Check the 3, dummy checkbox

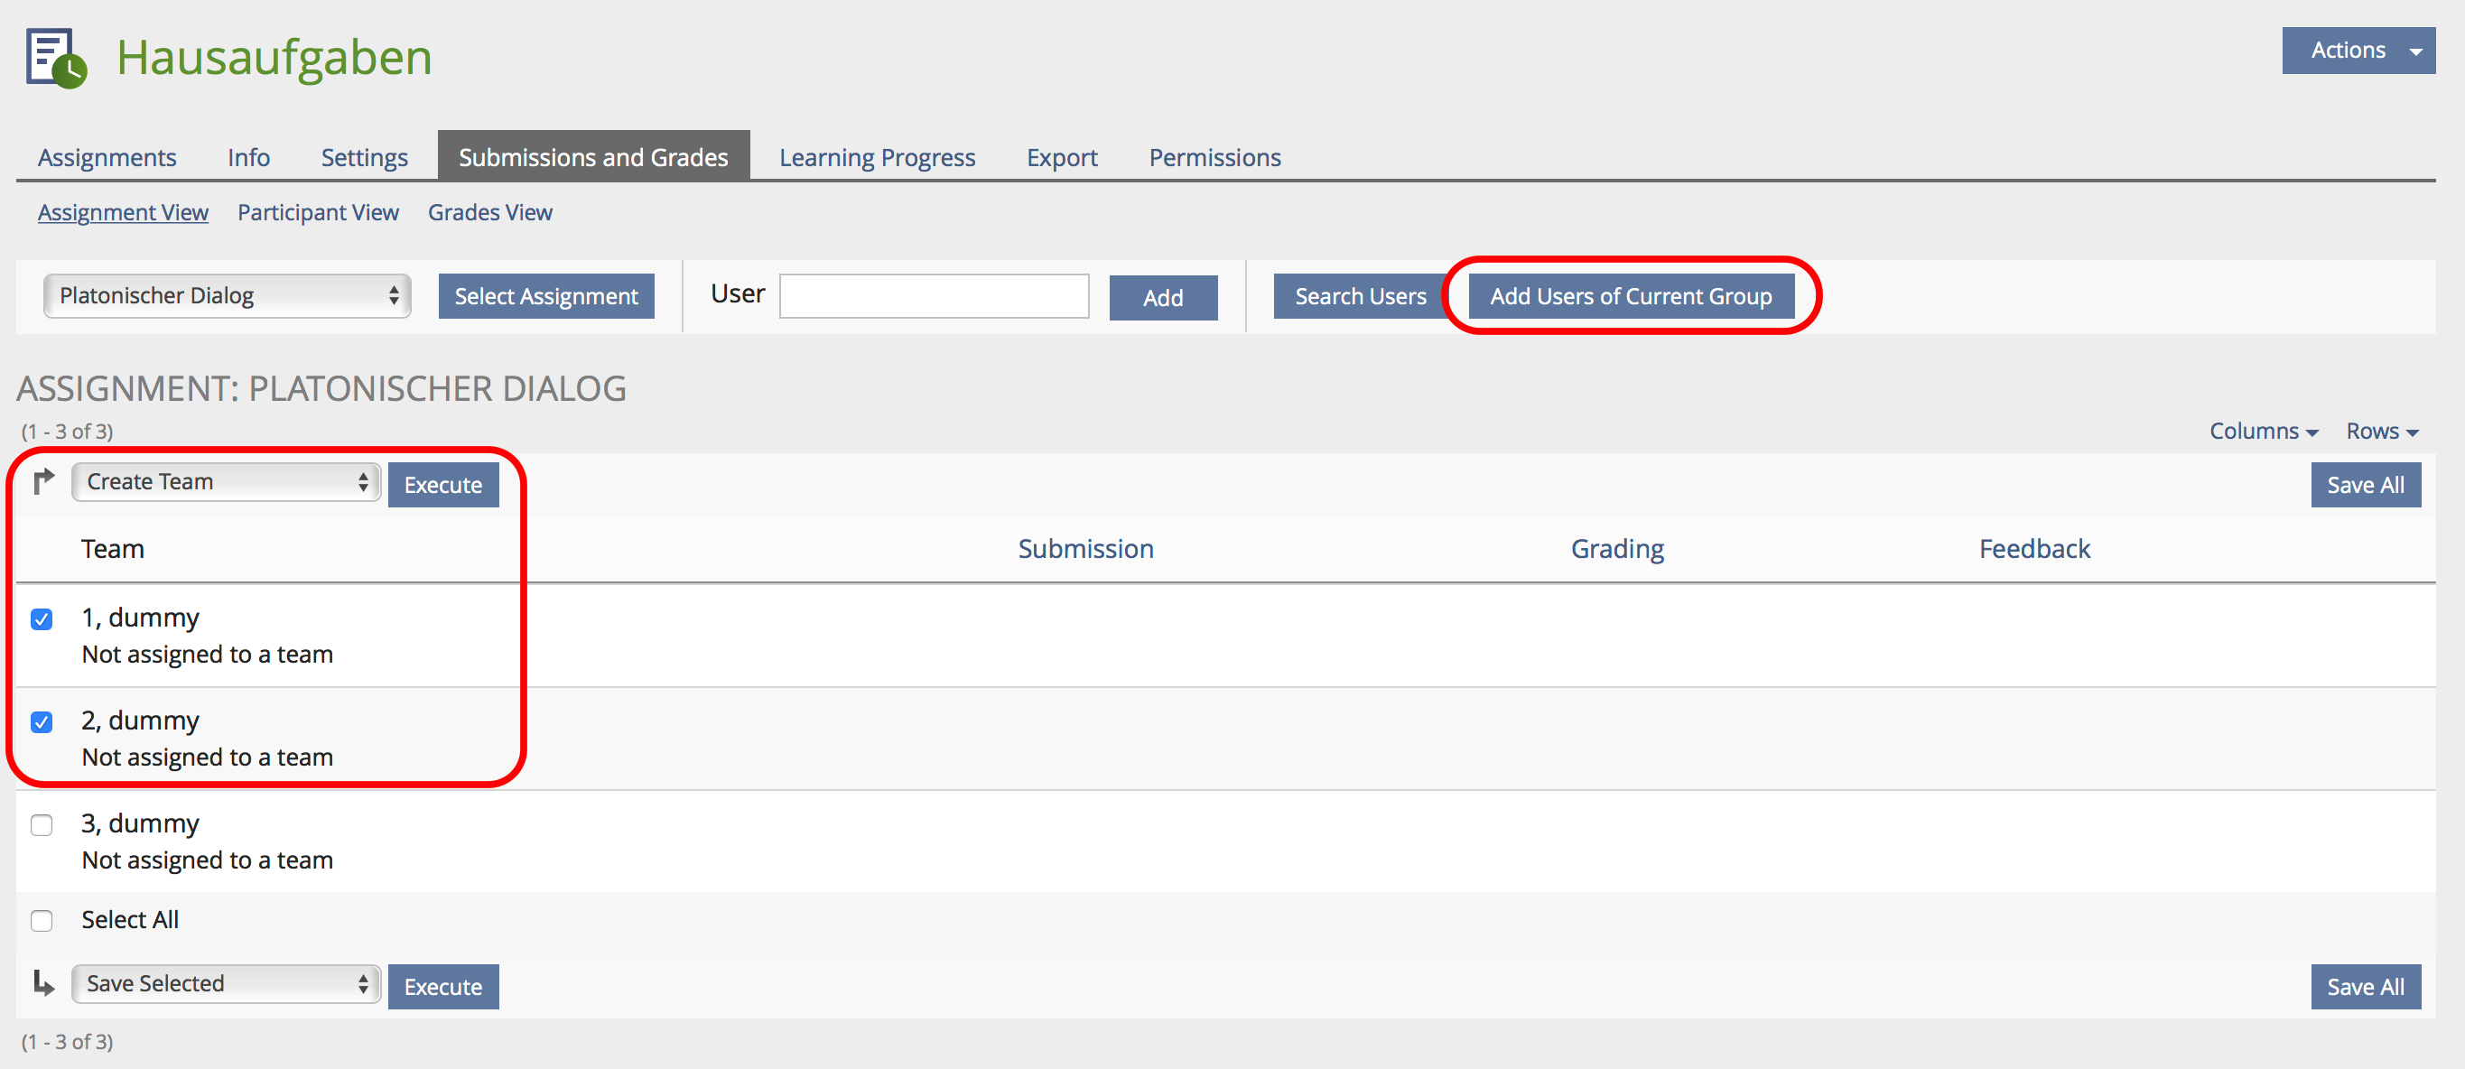point(42,825)
